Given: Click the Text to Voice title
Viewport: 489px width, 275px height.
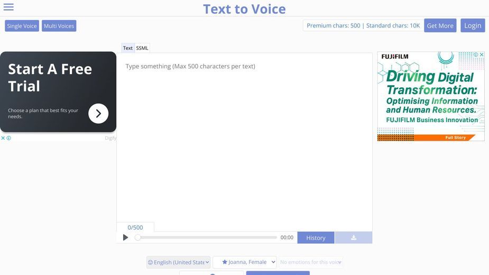Looking at the screenshot, I should click(244, 9).
